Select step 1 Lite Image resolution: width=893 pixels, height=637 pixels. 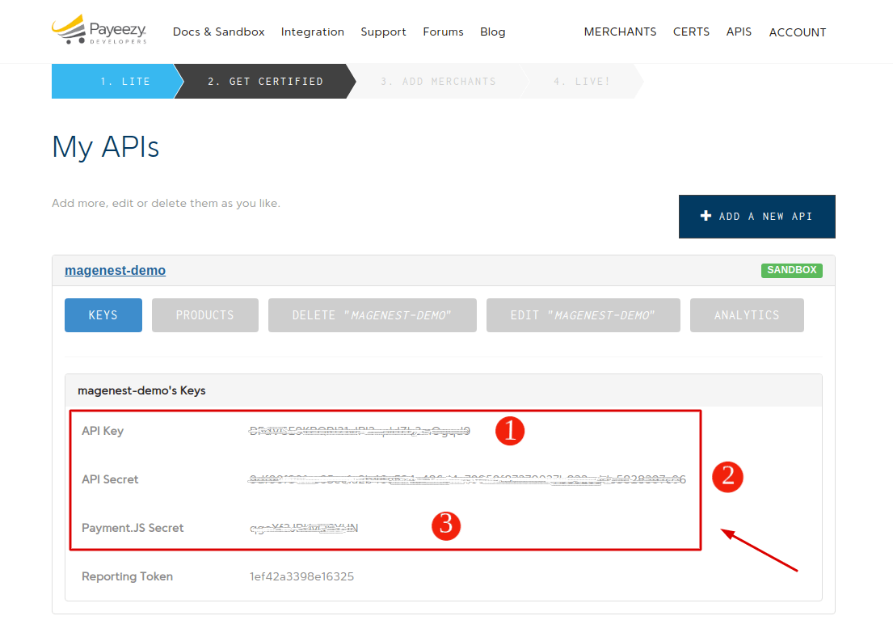click(x=117, y=82)
